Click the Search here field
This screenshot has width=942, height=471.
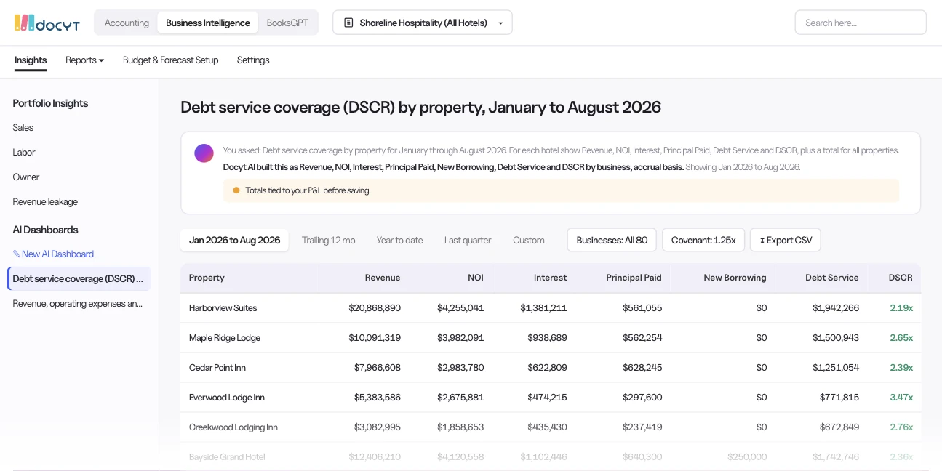pos(861,23)
